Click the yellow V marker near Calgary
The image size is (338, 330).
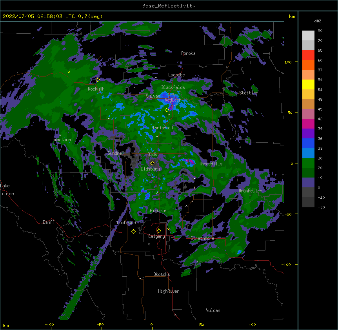168,229
